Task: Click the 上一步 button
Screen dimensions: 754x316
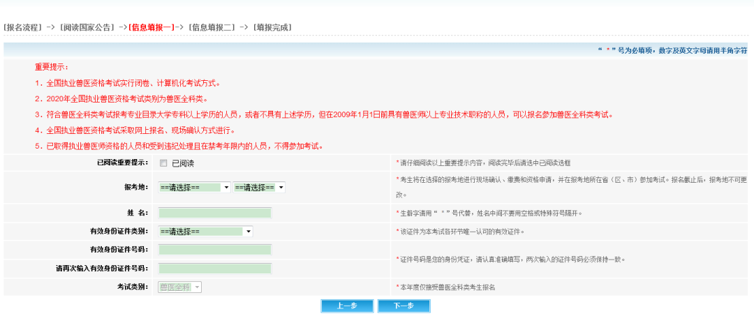Action: [347, 306]
